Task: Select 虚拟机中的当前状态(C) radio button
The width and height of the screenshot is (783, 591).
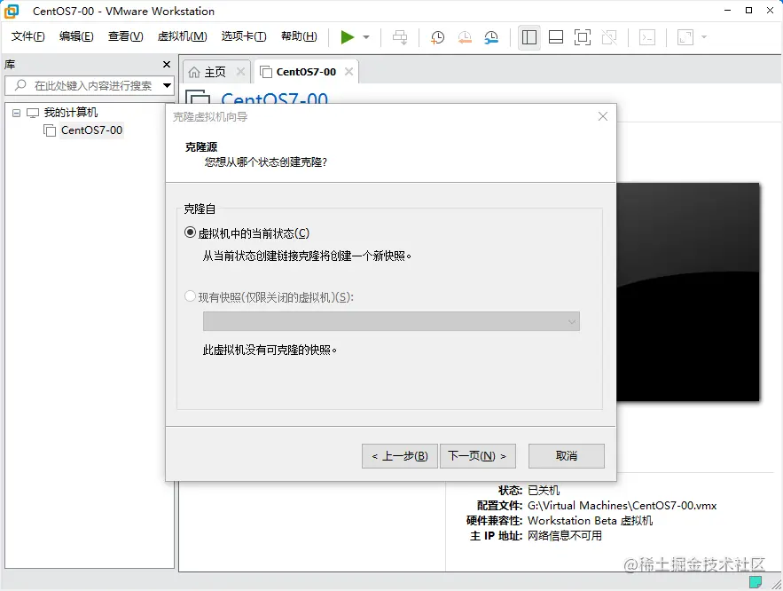Action: 190,232
